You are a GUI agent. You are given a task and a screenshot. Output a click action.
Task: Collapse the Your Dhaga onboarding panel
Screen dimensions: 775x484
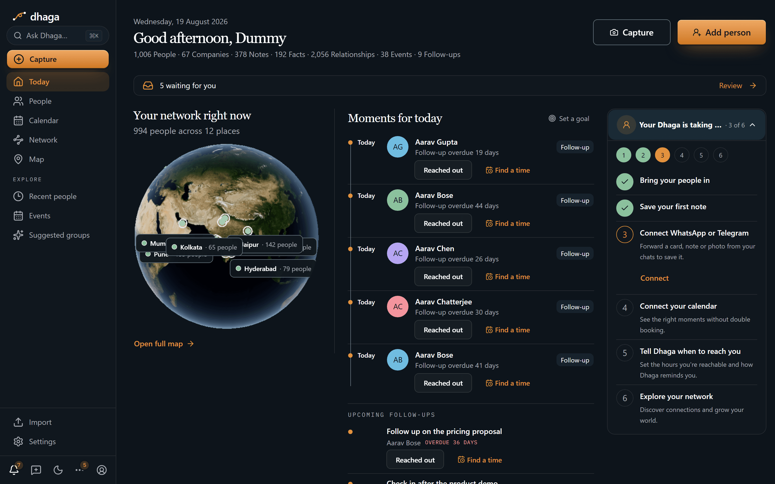(753, 125)
